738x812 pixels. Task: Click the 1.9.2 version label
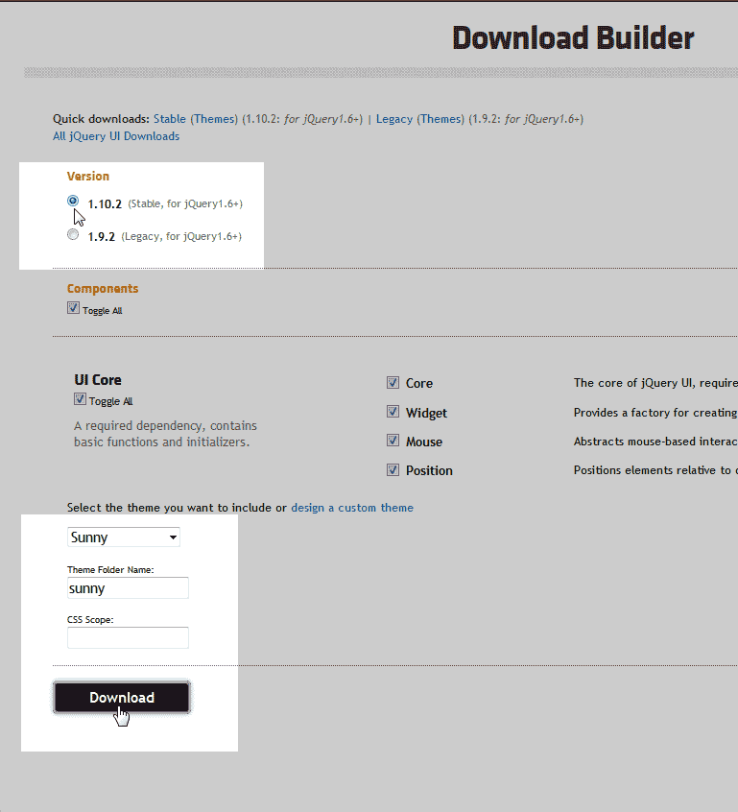click(102, 237)
